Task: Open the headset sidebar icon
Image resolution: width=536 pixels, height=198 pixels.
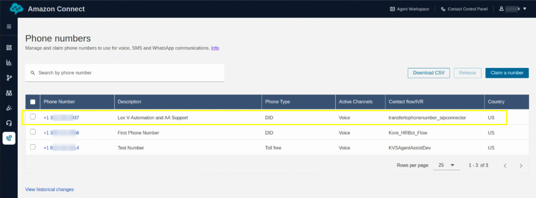Action: [x=9, y=123]
